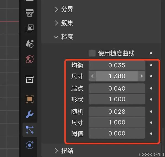The image size is (165, 157).
Task: Click the 均衡 value field 0.035
Action: [x=117, y=66]
